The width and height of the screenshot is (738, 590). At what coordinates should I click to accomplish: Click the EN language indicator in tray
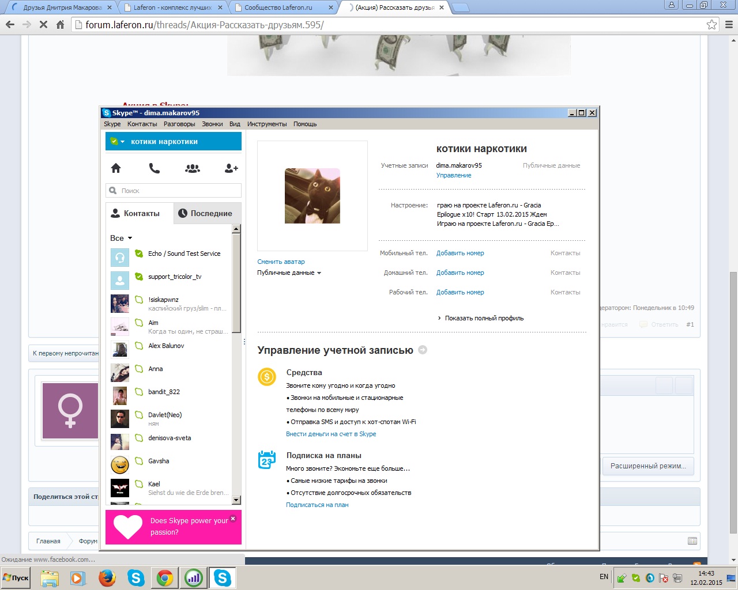604,576
